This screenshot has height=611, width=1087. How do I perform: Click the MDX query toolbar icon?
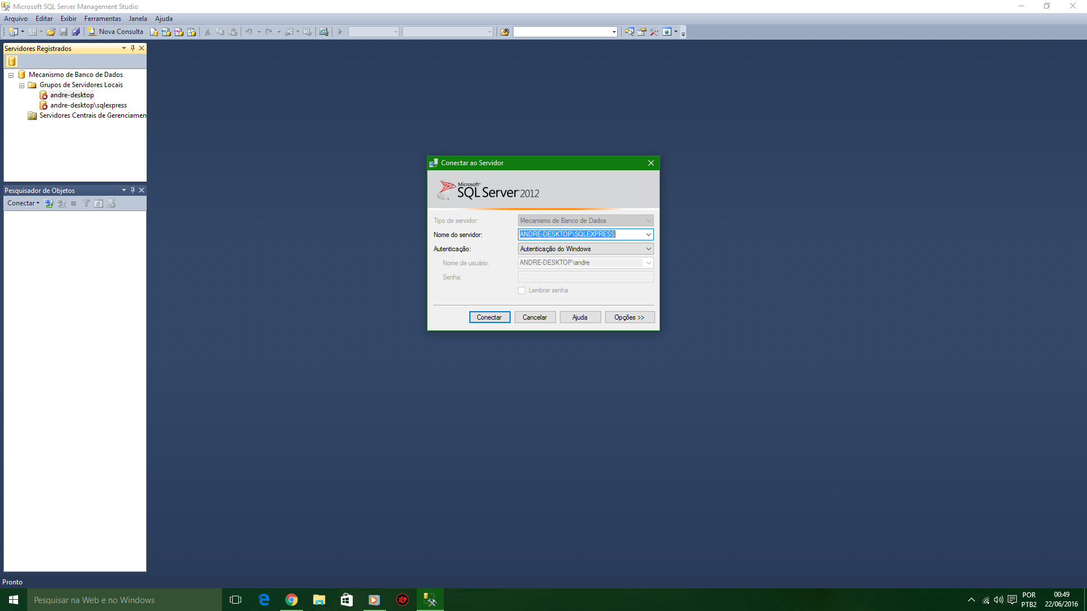pos(166,32)
